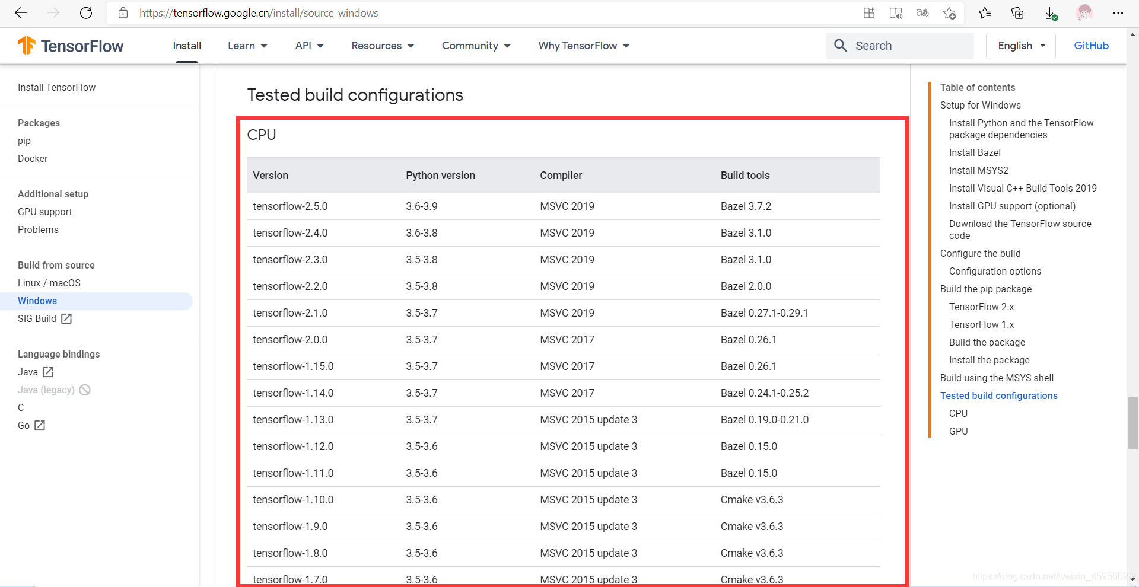Click the external link icon beside SIG Build
The height and width of the screenshot is (587, 1139).
point(66,319)
